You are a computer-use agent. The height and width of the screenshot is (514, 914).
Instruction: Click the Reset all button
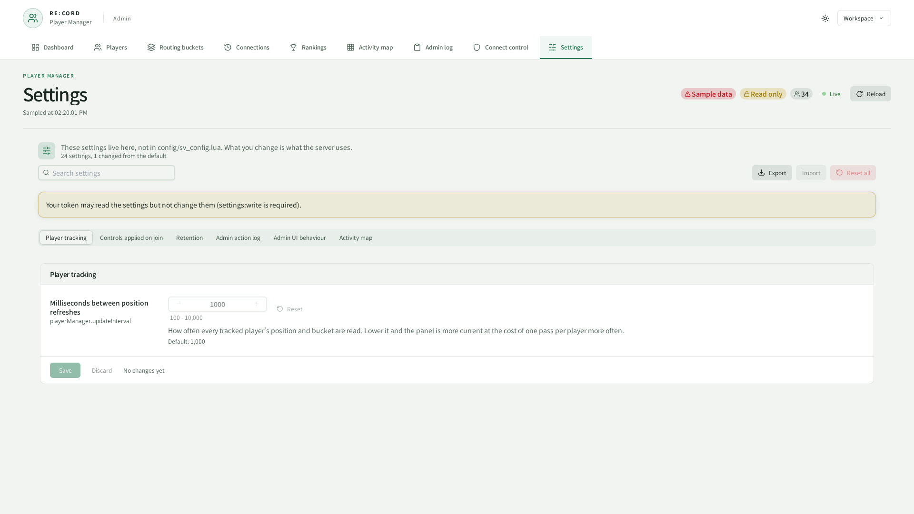[x=853, y=173]
